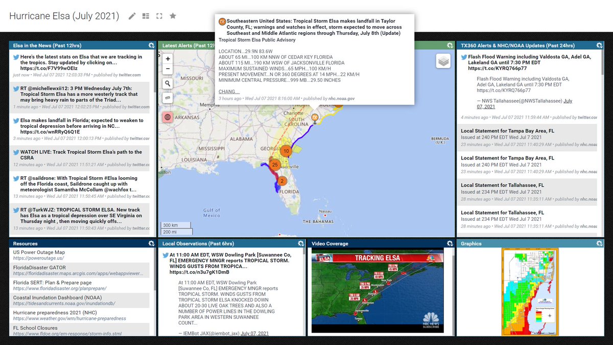Click the red globe map button
The height and width of the screenshot is (345, 613).
pyautogui.click(x=168, y=117)
